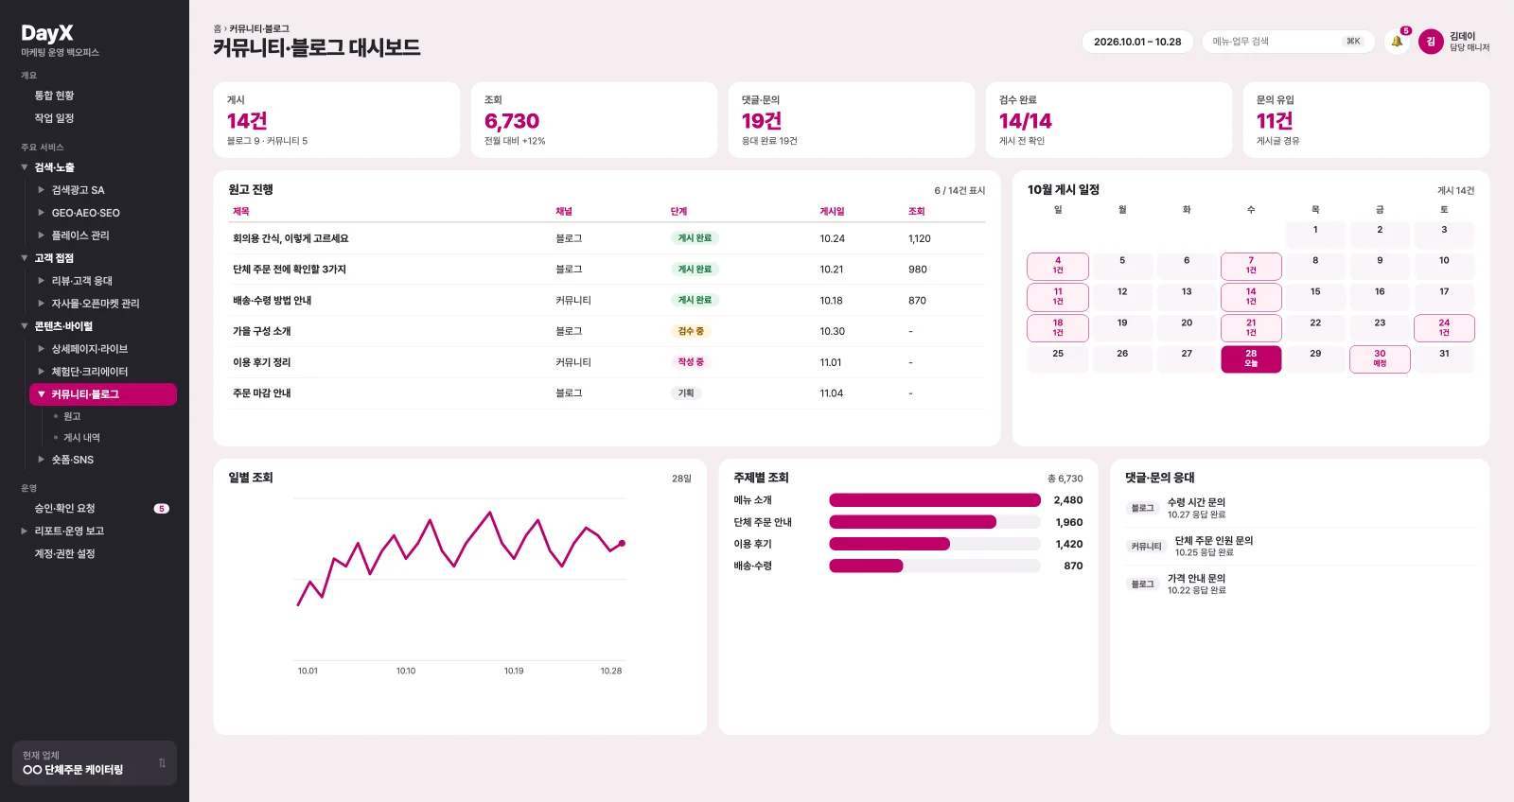Select calendar day 24 with 1건
1514x802 pixels.
coord(1444,328)
